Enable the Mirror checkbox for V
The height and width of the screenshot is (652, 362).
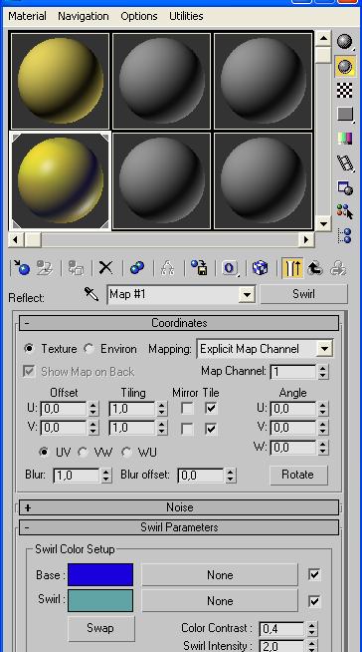click(x=187, y=429)
